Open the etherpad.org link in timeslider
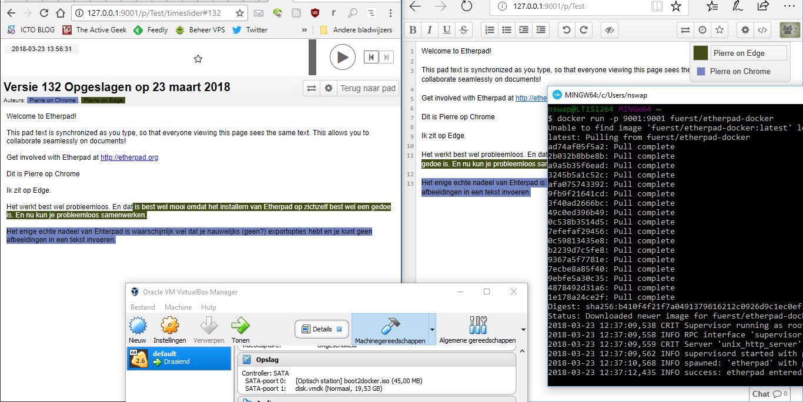The width and height of the screenshot is (803, 402). click(129, 158)
